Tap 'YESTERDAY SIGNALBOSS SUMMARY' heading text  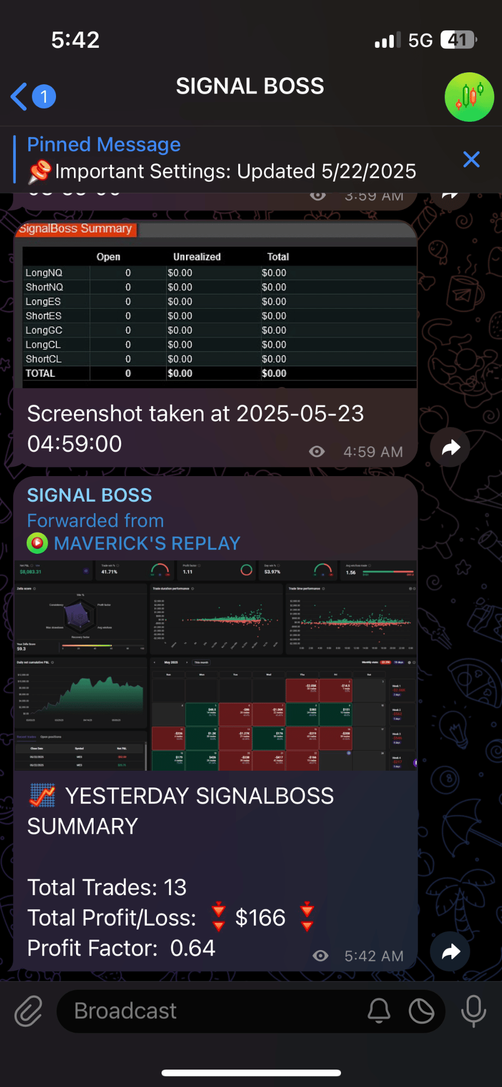click(181, 811)
